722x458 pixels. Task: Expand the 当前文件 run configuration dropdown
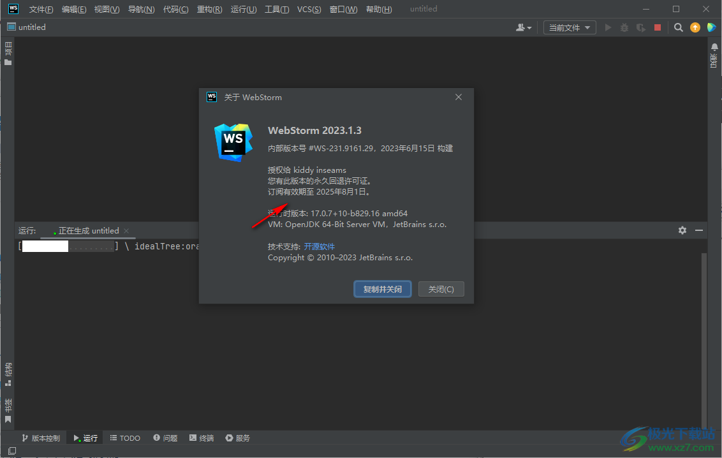(570, 27)
